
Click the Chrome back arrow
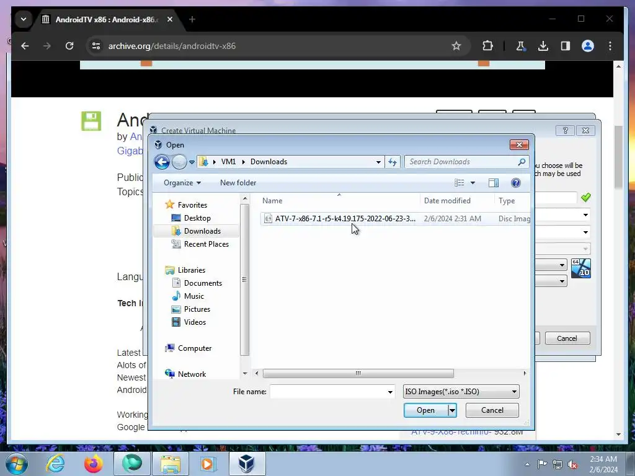[x=25, y=46]
